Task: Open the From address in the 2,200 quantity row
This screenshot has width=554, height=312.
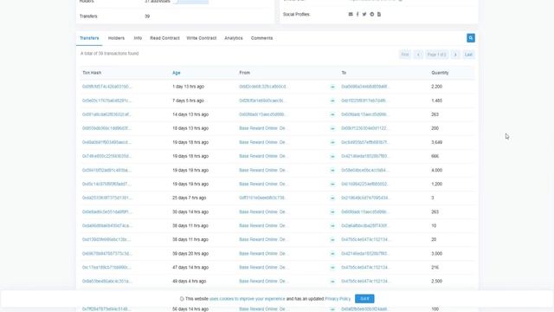Action: (x=263, y=87)
